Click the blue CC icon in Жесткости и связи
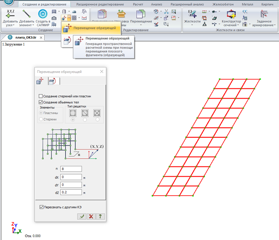279x240 pixels. [x=245, y=12]
